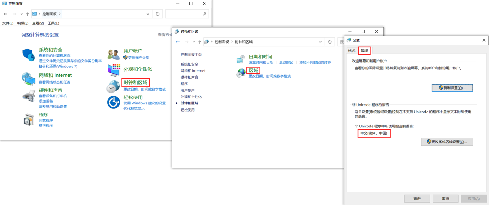The width and height of the screenshot is (489, 205).
Task: Open the recent locations dropdown arrow in 控制面板
Action: (21, 14)
